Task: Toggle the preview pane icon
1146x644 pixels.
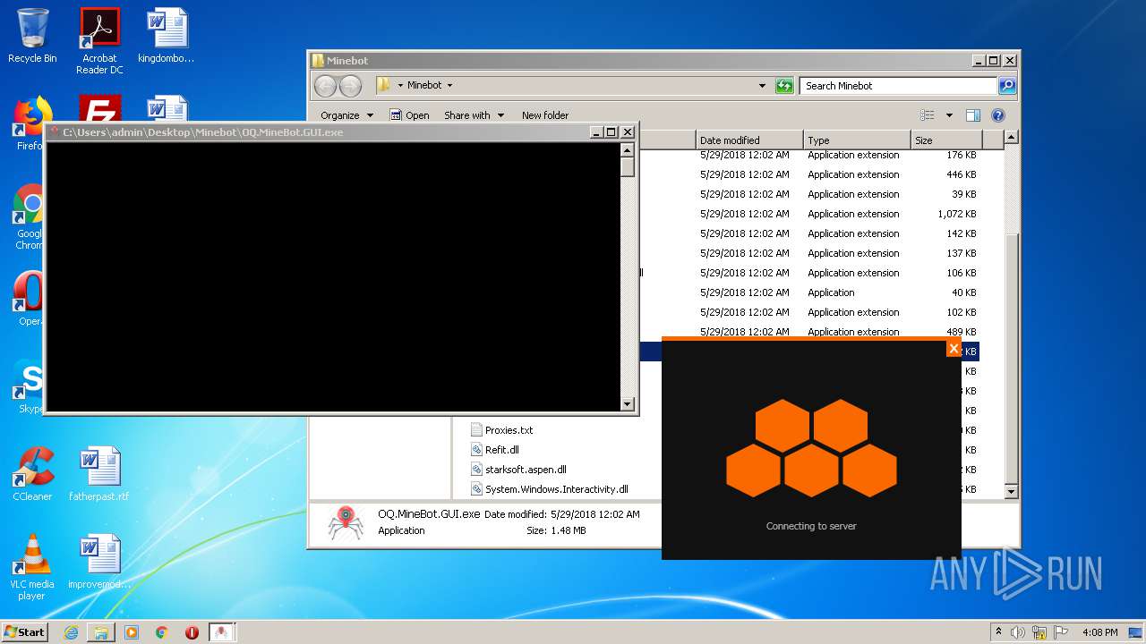Action: pyautogui.click(x=973, y=115)
